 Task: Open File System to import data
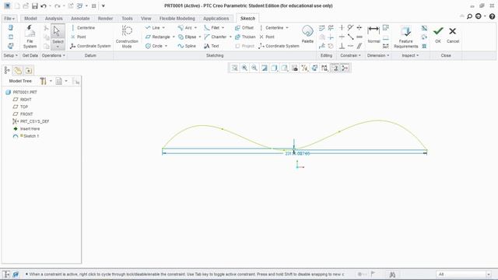(x=30, y=37)
